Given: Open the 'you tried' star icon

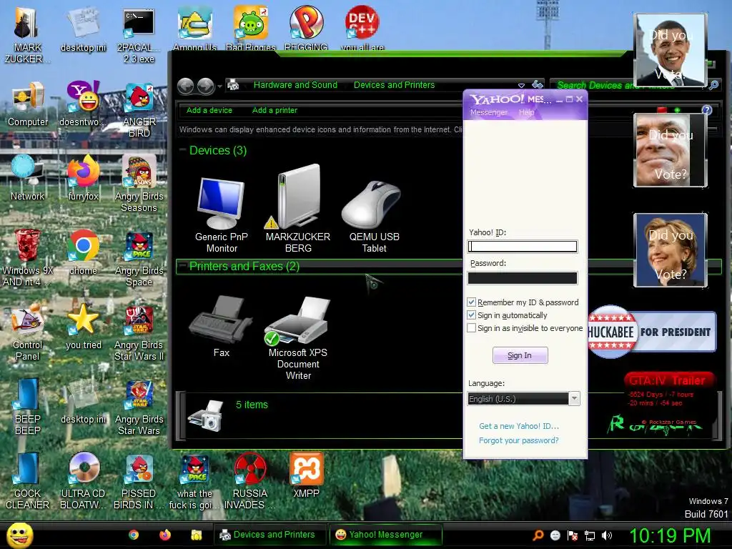Looking at the screenshot, I should point(83,327).
